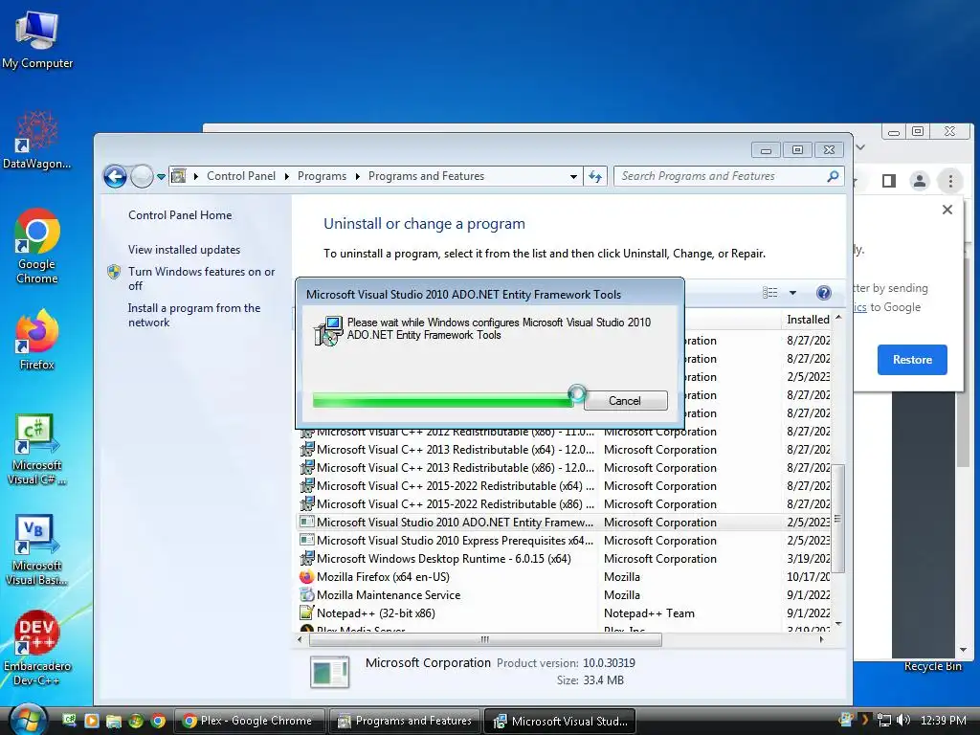This screenshot has width=980, height=735.
Task: Select Microsoft Visual Studio 2010 Express Prerequisites x64
Action: pos(566,540)
